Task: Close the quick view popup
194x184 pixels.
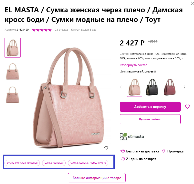Action: pos(192,3)
